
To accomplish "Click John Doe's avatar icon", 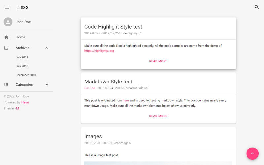I will pos(8,22).
